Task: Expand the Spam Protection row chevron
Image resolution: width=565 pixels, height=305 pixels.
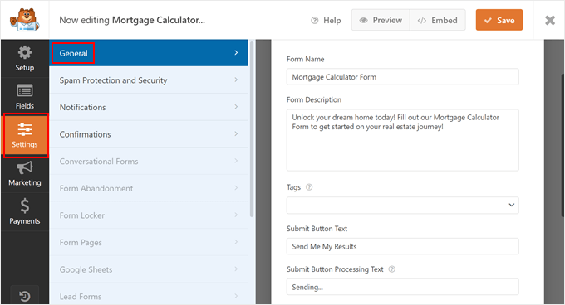Action: pos(236,80)
